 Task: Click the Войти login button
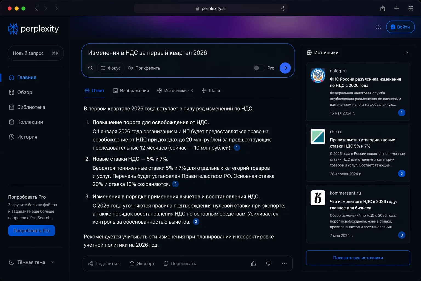(400, 27)
